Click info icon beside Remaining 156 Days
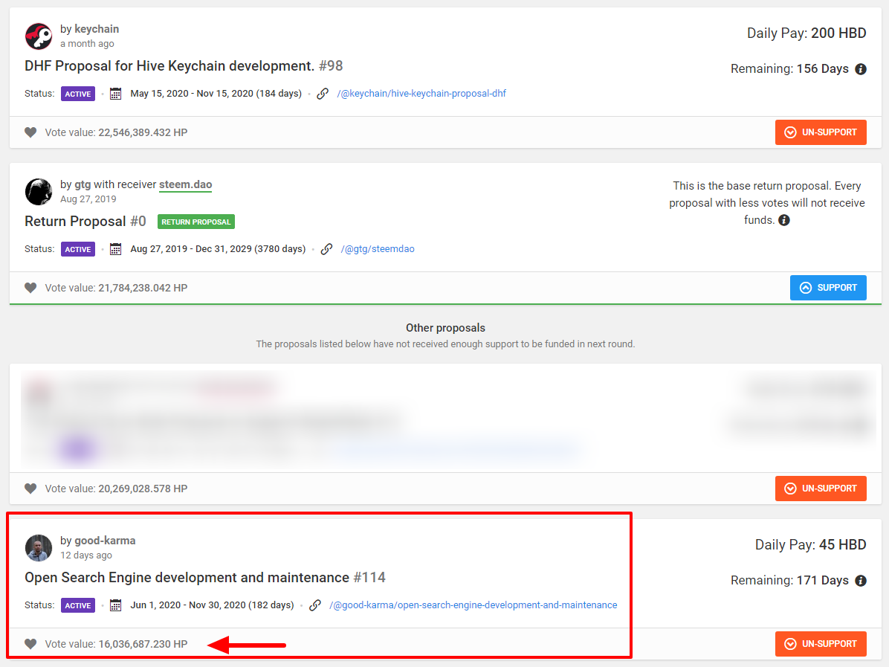This screenshot has height=667, width=889. pyautogui.click(x=861, y=69)
